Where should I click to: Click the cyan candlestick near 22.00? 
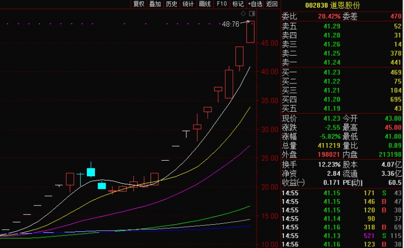tap(91, 172)
